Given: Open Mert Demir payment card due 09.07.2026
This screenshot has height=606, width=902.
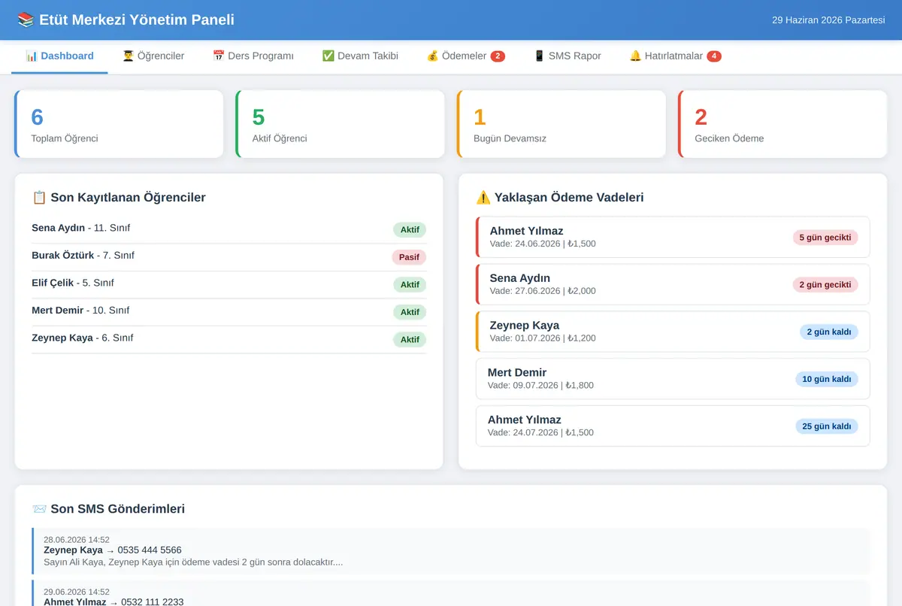Looking at the screenshot, I should pyautogui.click(x=673, y=379).
